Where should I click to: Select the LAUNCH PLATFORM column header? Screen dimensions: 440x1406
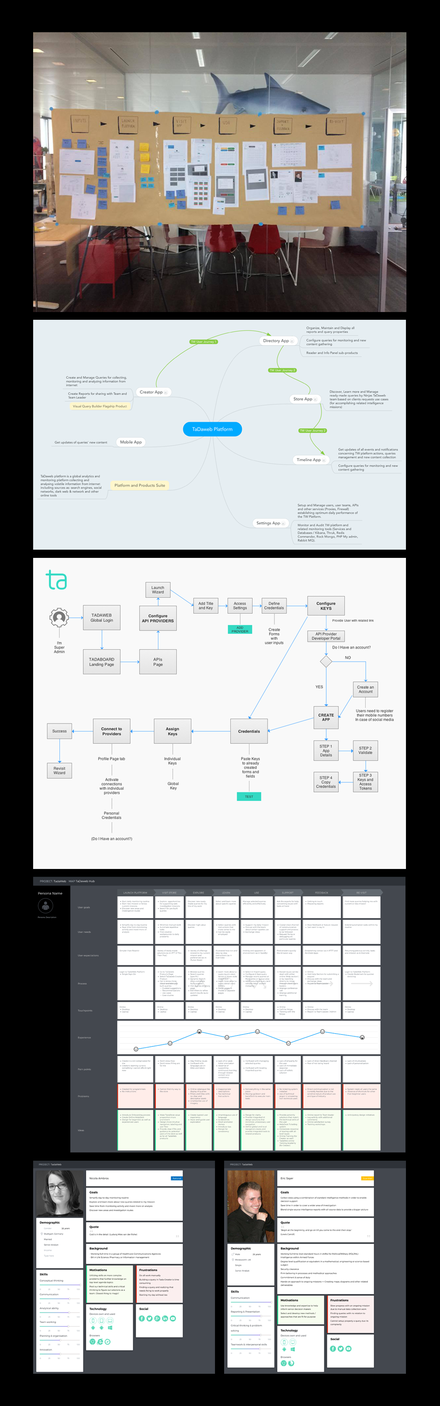pyautogui.click(x=135, y=893)
